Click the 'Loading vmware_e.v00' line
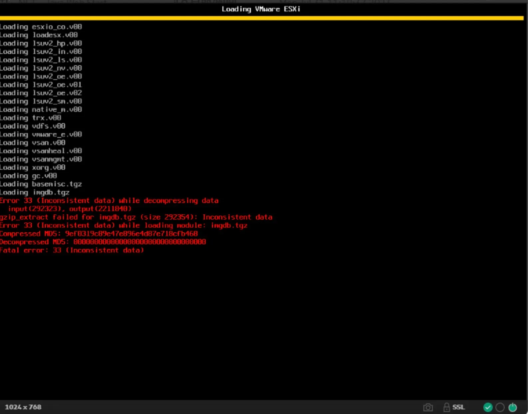Viewport: 528px width, 414px height. click(41, 134)
